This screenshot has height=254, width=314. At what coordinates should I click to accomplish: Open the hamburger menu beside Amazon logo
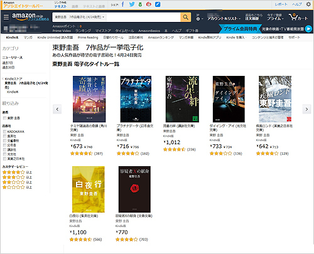[6, 17]
